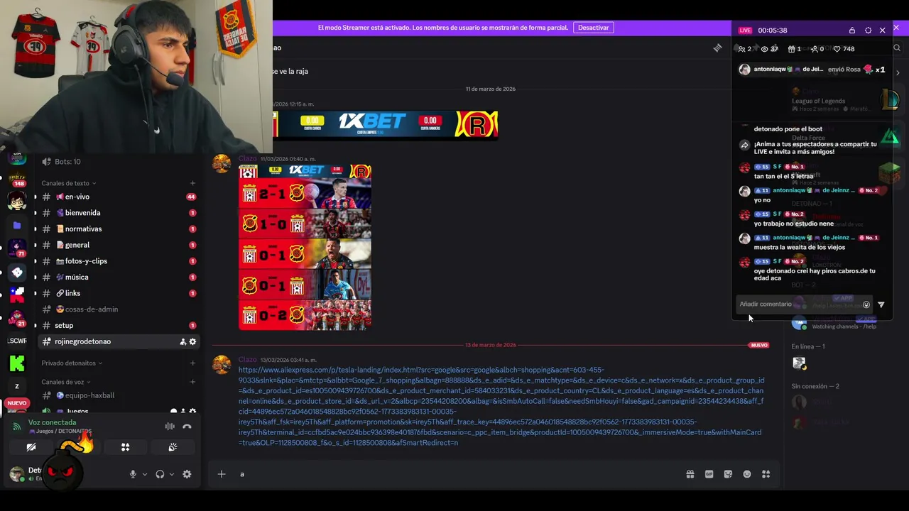Viewport: 909px width, 511px height.
Task: Open the viewers count showing 37
Action: coord(769,49)
